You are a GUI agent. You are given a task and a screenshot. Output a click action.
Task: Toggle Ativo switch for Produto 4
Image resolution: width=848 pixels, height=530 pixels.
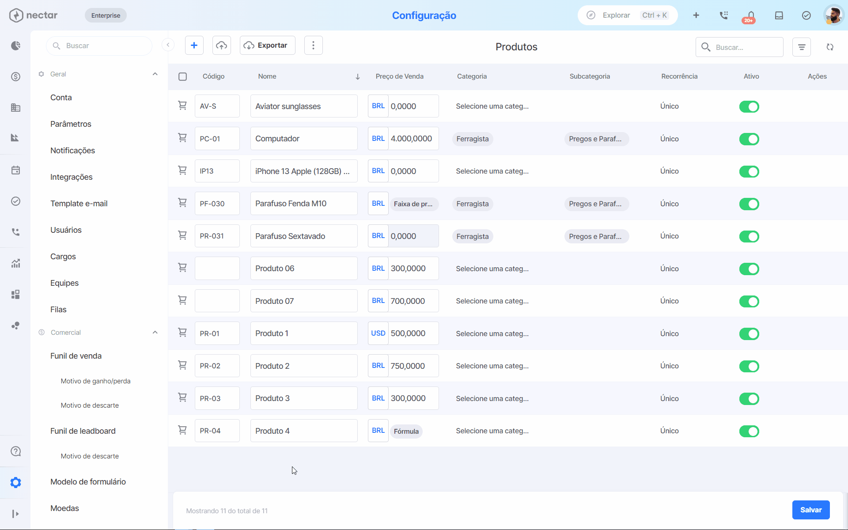pos(749,431)
